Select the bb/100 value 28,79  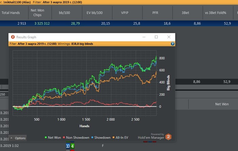75,24
